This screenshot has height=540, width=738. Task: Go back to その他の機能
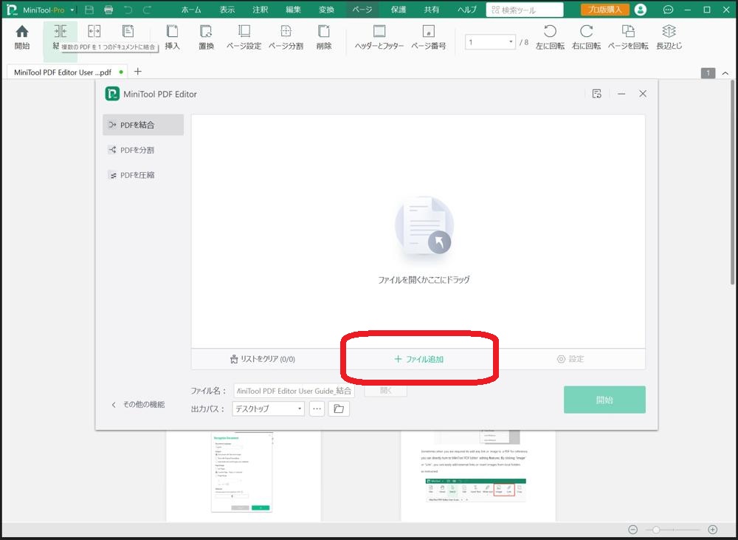point(139,404)
